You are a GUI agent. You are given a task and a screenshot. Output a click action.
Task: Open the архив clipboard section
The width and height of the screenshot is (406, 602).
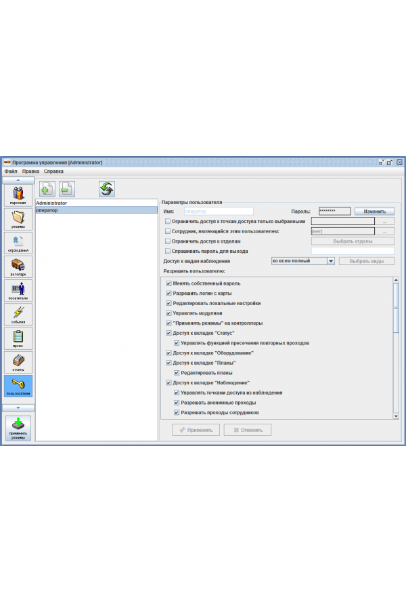click(18, 338)
